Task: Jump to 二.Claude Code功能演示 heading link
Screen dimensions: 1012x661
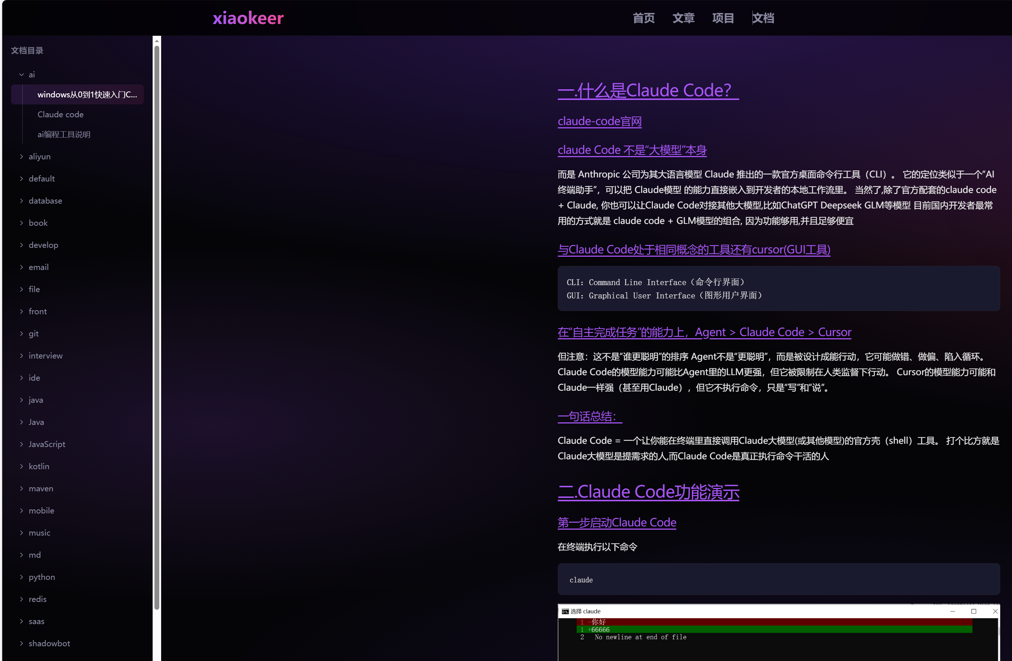Action: point(648,492)
